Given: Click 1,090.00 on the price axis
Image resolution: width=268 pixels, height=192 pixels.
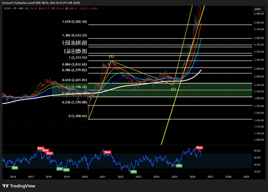Looking at the screenshot, I should [259, 140].
